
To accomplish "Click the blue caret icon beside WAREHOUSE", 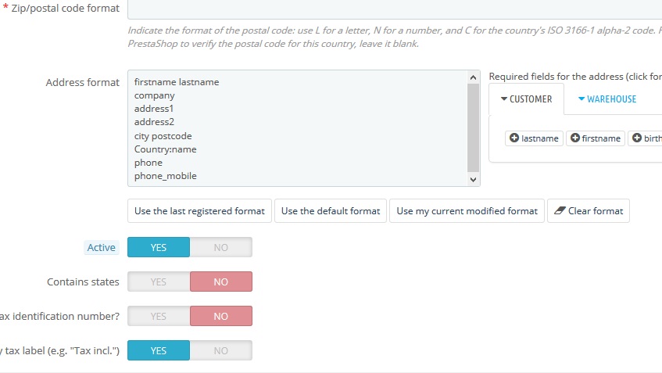I will click(x=581, y=99).
